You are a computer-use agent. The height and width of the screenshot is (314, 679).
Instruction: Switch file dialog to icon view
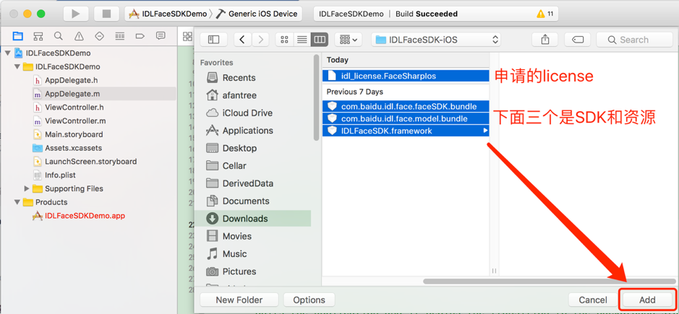pos(284,40)
